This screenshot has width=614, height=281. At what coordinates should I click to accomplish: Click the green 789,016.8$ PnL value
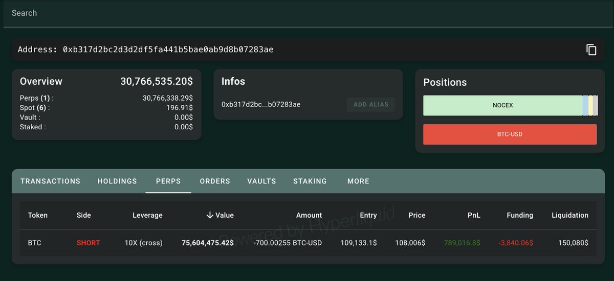[x=463, y=243]
